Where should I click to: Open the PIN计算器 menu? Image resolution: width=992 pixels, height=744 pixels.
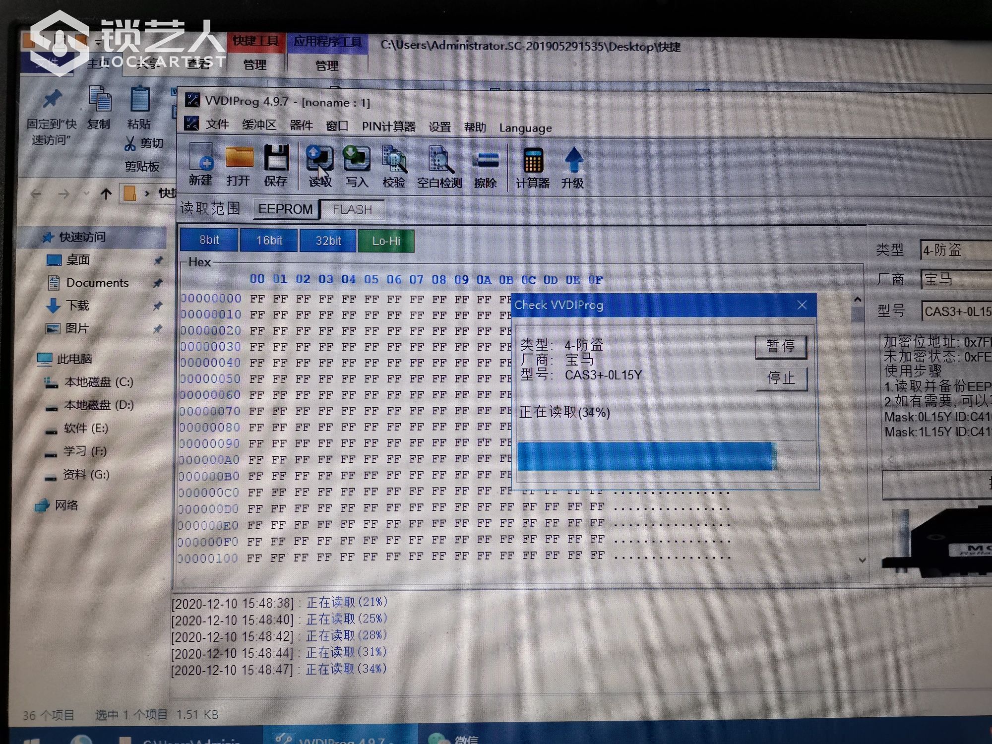point(388,126)
